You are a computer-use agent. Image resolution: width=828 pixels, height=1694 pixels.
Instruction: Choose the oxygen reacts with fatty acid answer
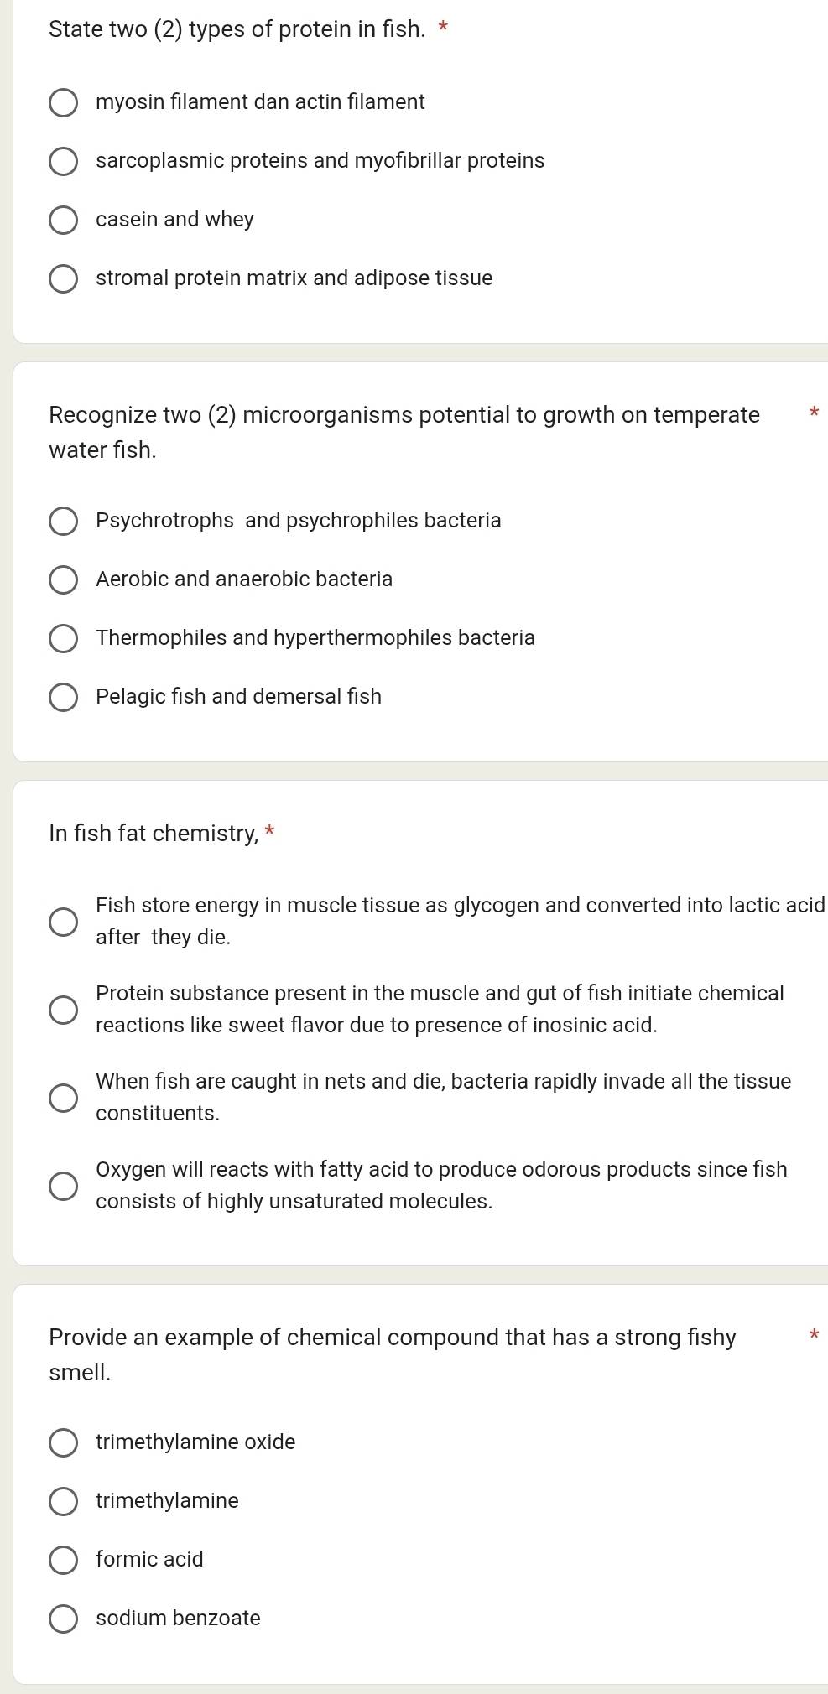pos(63,1186)
